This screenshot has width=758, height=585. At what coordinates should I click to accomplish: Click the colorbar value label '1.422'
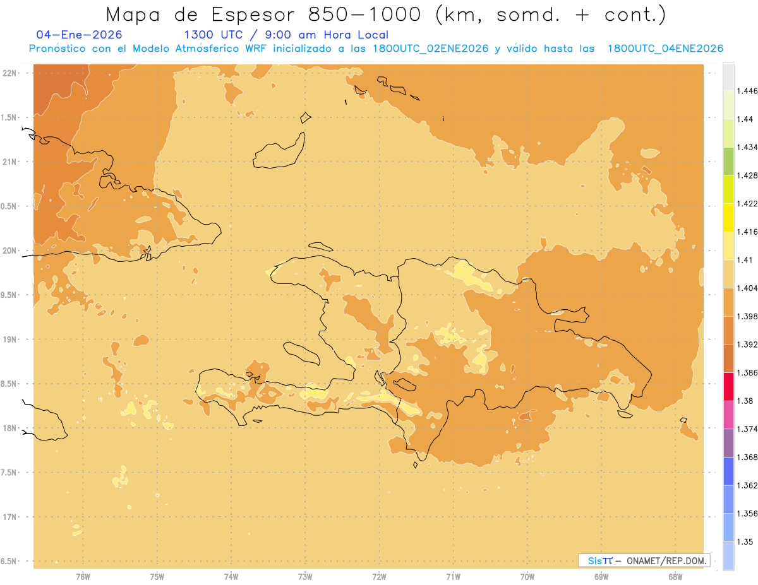pyautogui.click(x=747, y=204)
